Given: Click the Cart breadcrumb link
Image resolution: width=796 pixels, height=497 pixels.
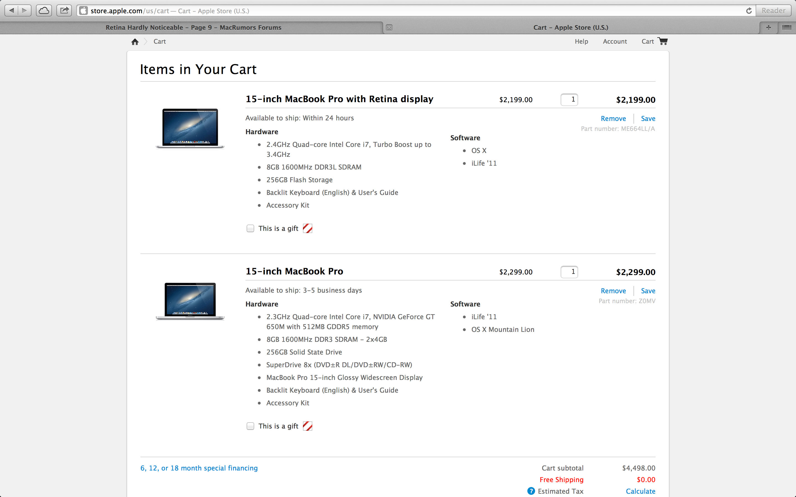Looking at the screenshot, I should (x=159, y=41).
